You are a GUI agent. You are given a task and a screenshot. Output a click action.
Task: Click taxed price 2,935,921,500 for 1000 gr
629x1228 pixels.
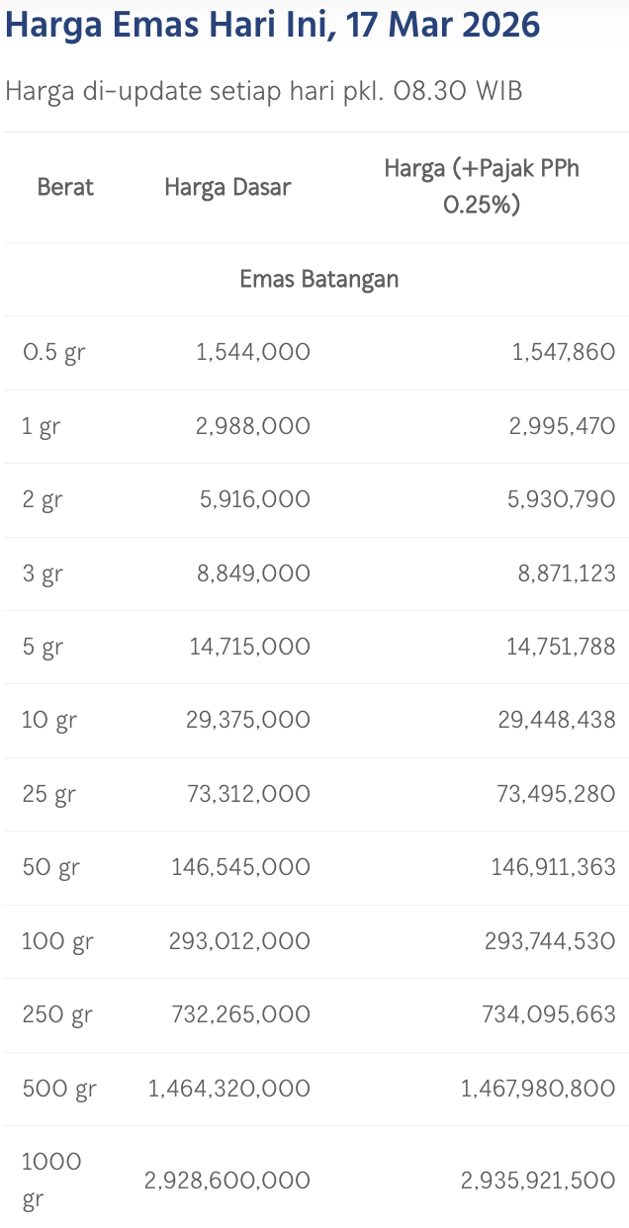coord(538,1181)
